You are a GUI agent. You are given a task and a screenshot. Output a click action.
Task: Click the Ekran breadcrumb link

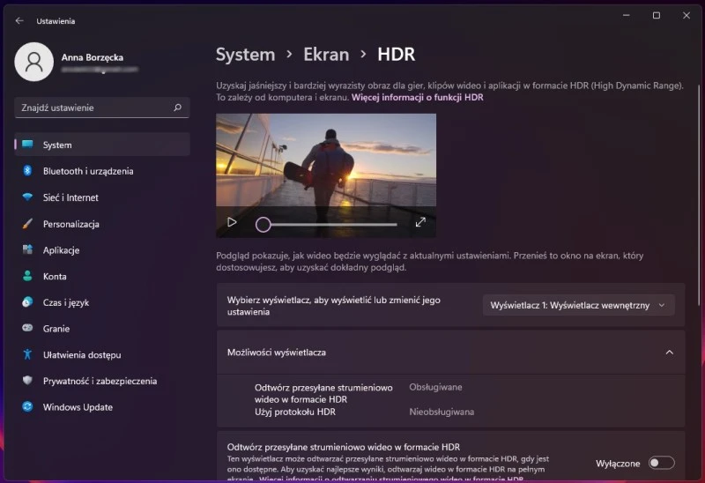326,55
